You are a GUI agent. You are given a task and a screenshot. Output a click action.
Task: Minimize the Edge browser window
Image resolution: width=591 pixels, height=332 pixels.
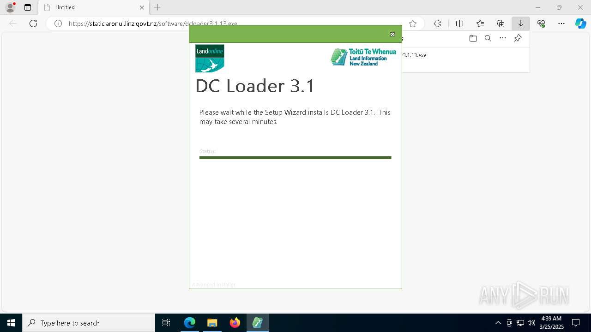coord(538,7)
